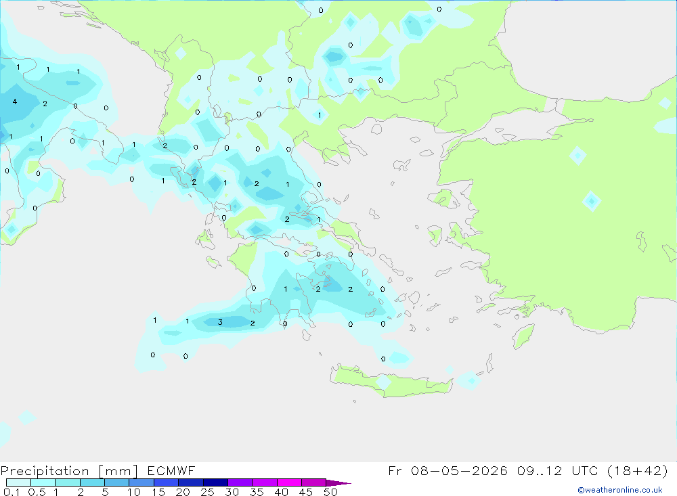
Task: Pick the 2–5 mm legend color
Action: point(92,482)
